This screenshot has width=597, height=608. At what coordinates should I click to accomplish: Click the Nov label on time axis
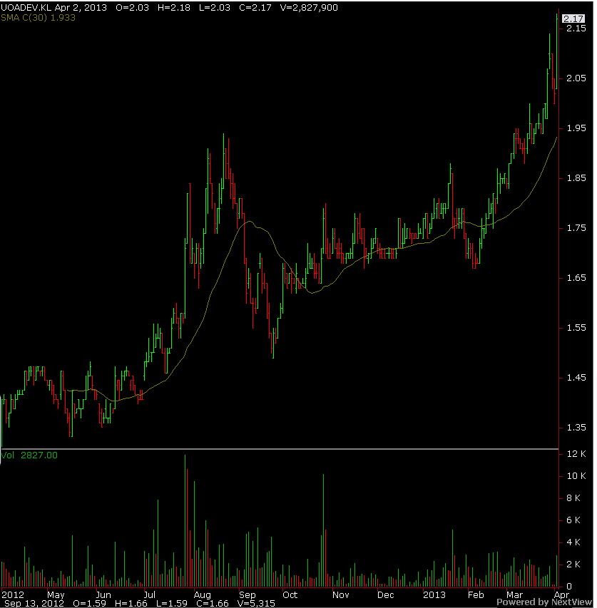[x=341, y=594]
